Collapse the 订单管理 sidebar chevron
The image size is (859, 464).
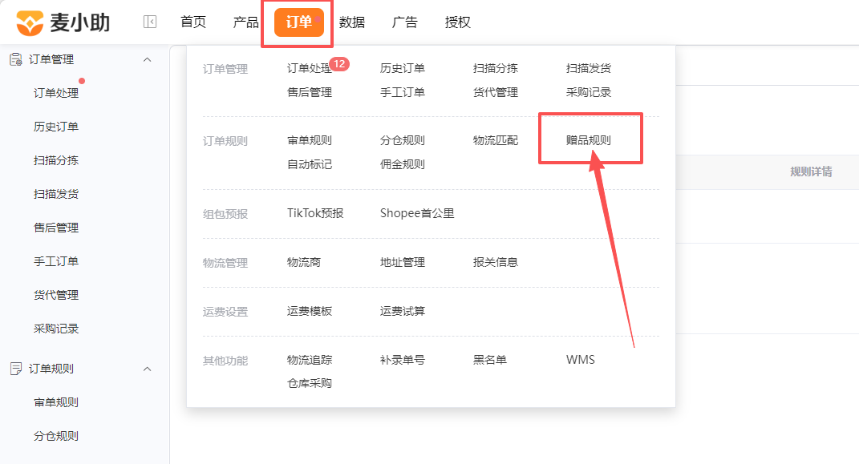[x=147, y=59]
